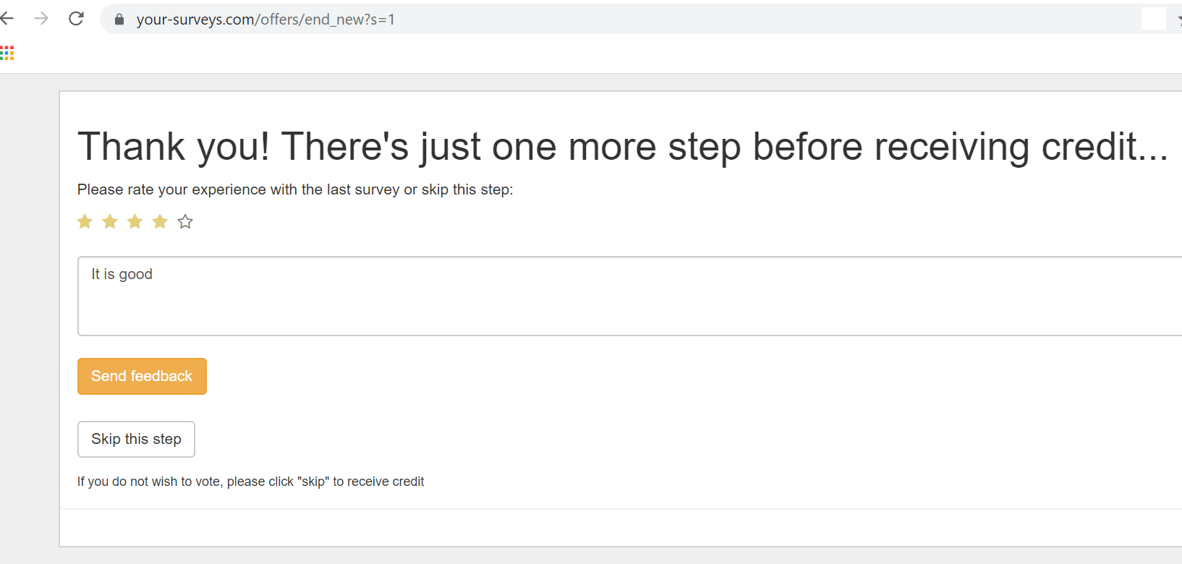The image size is (1182, 564).
Task: Rate the survey one star
Action: coord(85,222)
